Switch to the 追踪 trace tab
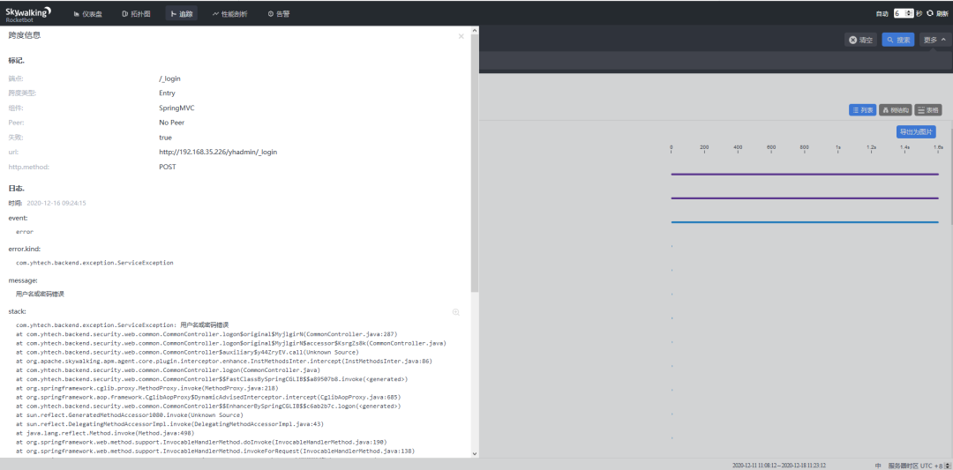Screen dimensions: 953x470 point(181,14)
